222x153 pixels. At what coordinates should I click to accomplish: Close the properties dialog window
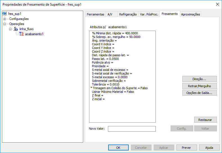click(x=218, y=4)
